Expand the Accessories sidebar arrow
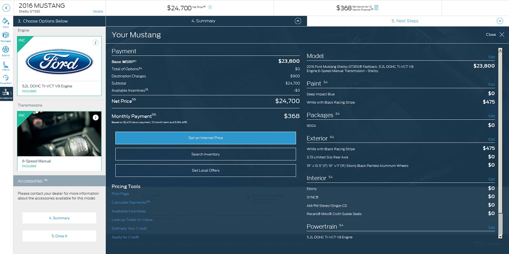 (x=11, y=93)
